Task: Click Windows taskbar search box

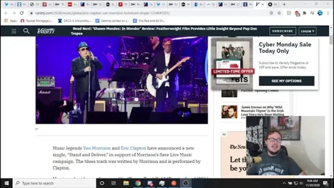Action: click(x=54, y=183)
